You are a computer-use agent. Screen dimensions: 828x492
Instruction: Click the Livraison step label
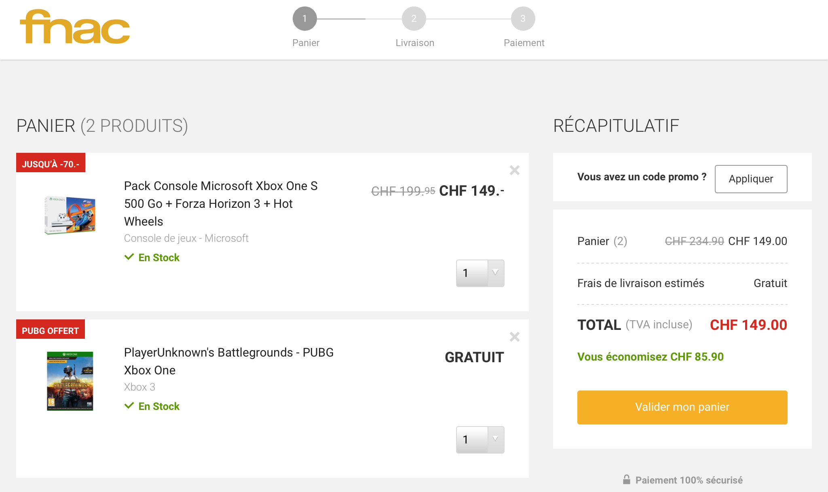click(x=414, y=43)
